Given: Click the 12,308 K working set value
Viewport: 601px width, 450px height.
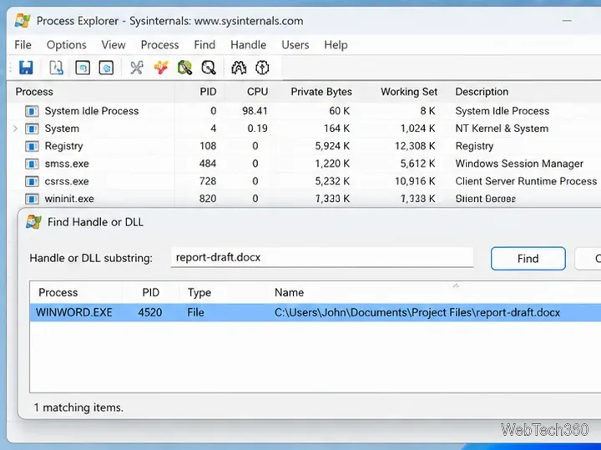Looking at the screenshot, I should click(415, 146).
